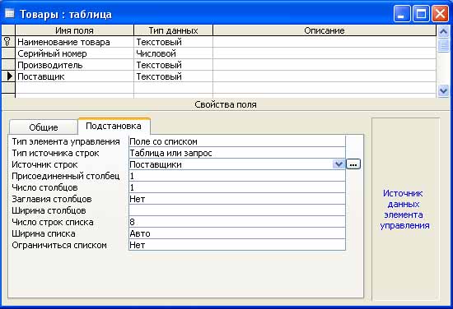Click the Описание column header
453x309 pixels.
click(325, 30)
